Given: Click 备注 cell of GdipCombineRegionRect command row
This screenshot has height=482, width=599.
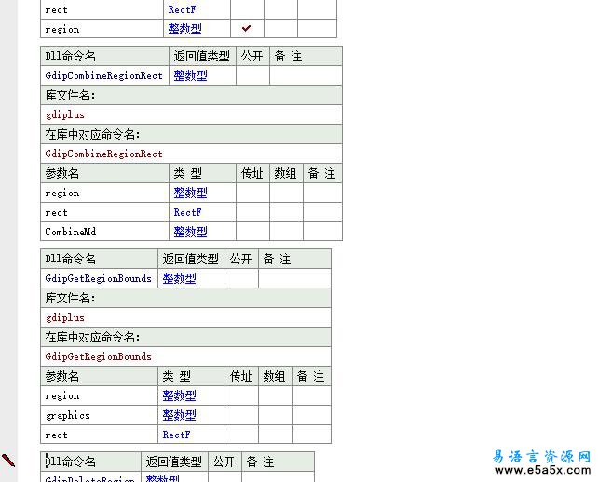Looking at the screenshot, I should [306, 75].
